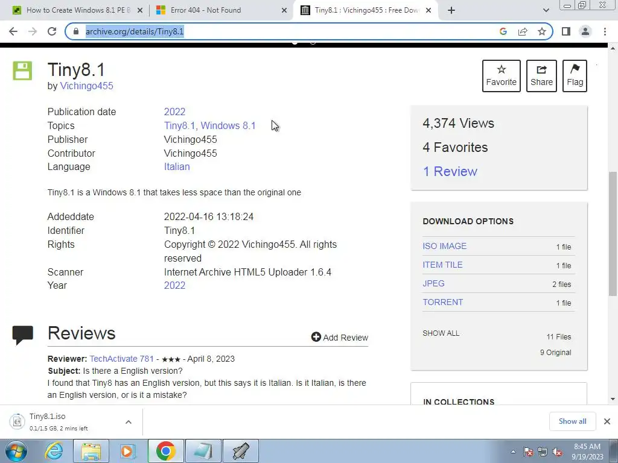Click the Reviews speech bubble icon

point(22,335)
